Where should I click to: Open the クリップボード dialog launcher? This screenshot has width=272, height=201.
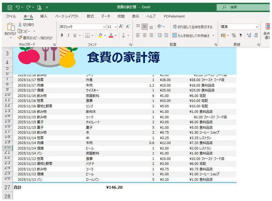tap(54, 45)
